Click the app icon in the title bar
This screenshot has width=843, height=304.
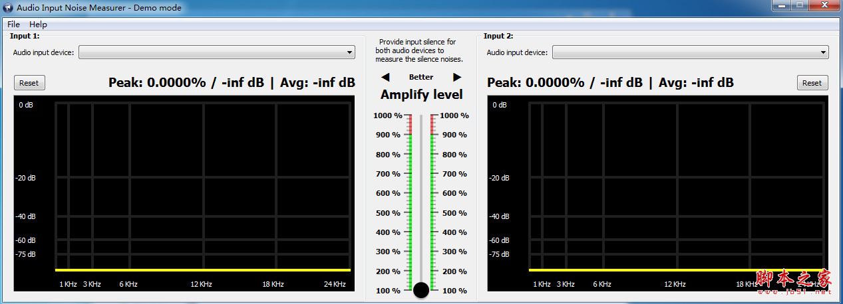tap(9, 8)
